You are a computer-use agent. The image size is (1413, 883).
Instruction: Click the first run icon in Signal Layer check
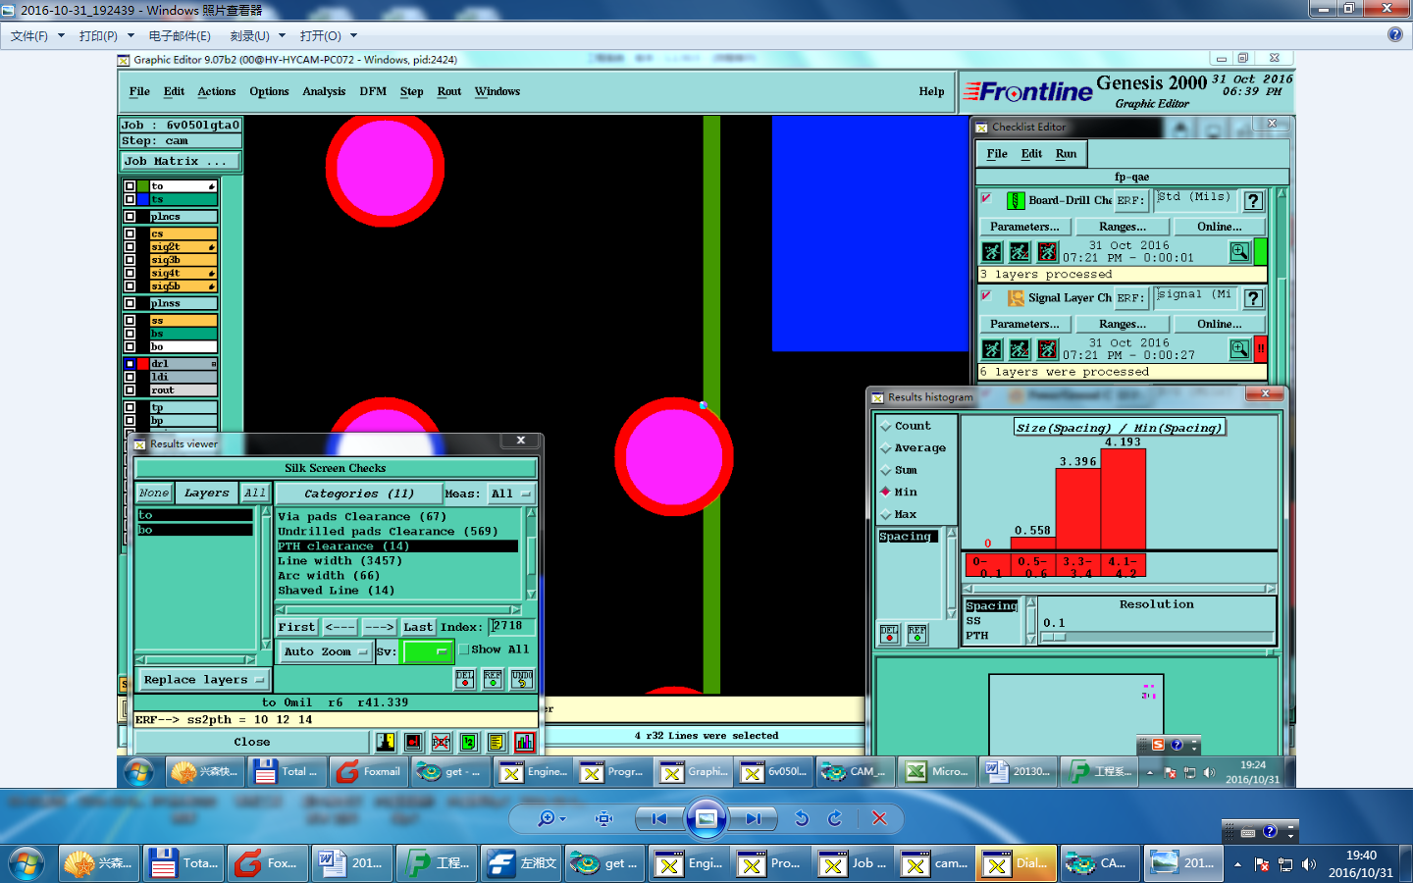pos(992,349)
